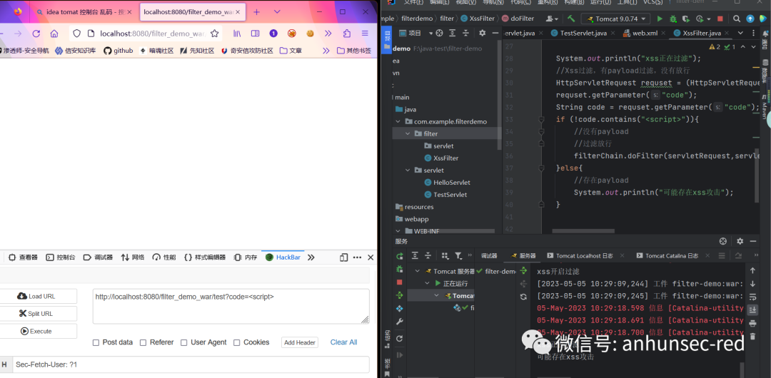
Task: Collapse 正在运行 node in services
Action: click(x=428, y=284)
